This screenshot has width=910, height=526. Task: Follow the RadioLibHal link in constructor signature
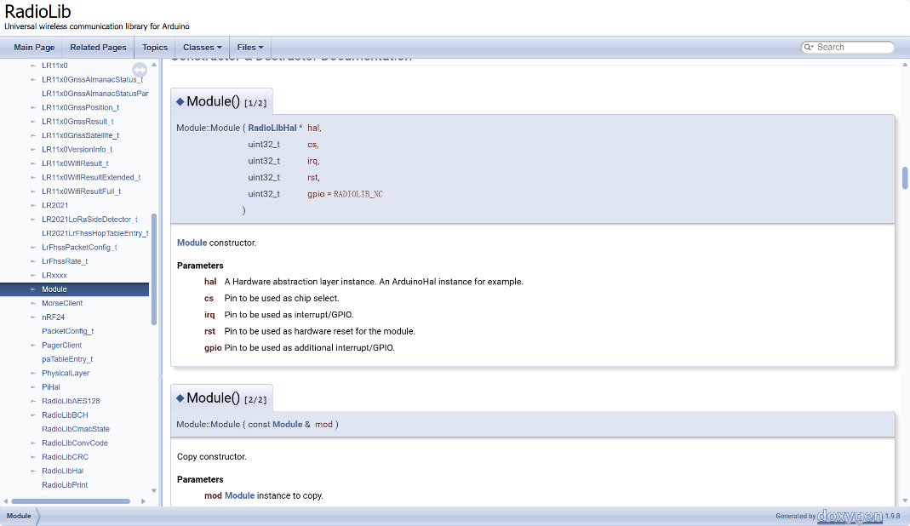pyautogui.click(x=272, y=128)
